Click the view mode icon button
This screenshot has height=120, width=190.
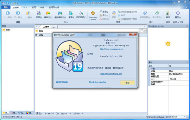[141, 31]
